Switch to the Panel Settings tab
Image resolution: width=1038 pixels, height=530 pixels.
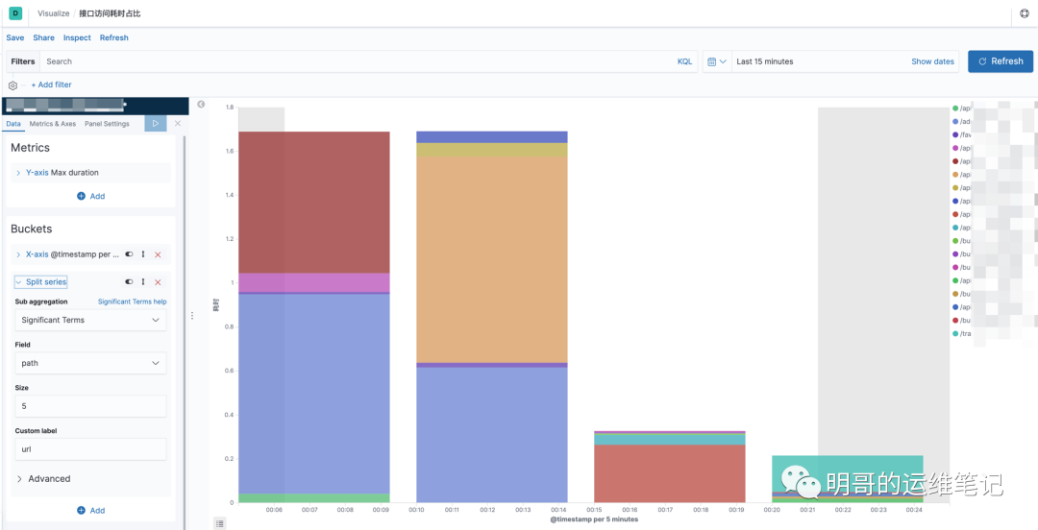tap(107, 124)
